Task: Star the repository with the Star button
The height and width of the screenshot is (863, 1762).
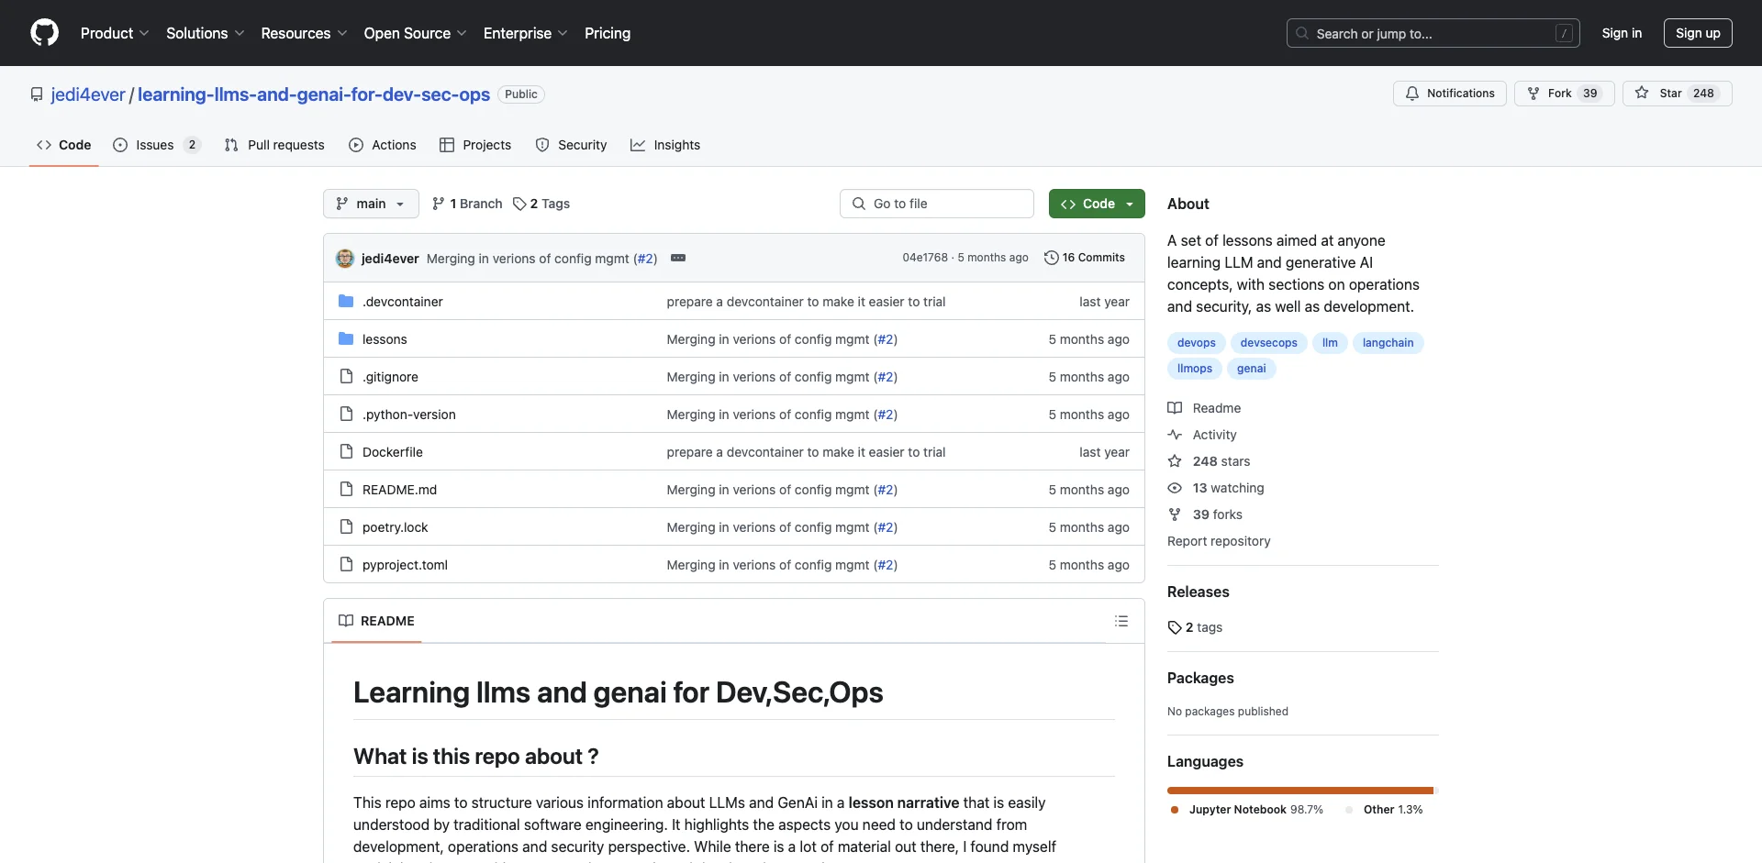Action: [x=1678, y=94]
